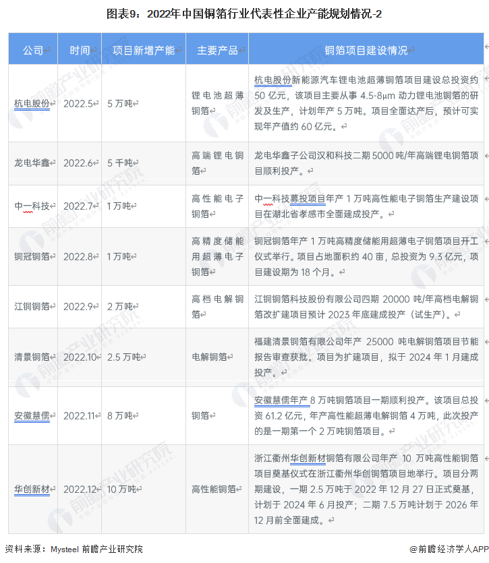489x563 pixels.
Task: Click the date cell '2022.7'
Action: (78, 206)
